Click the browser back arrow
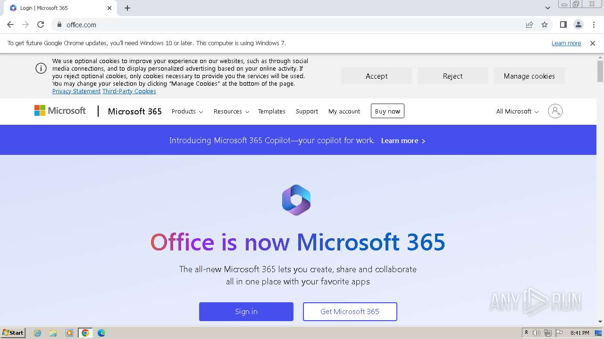Screen dimensions: 604x339 coord(10,24)
